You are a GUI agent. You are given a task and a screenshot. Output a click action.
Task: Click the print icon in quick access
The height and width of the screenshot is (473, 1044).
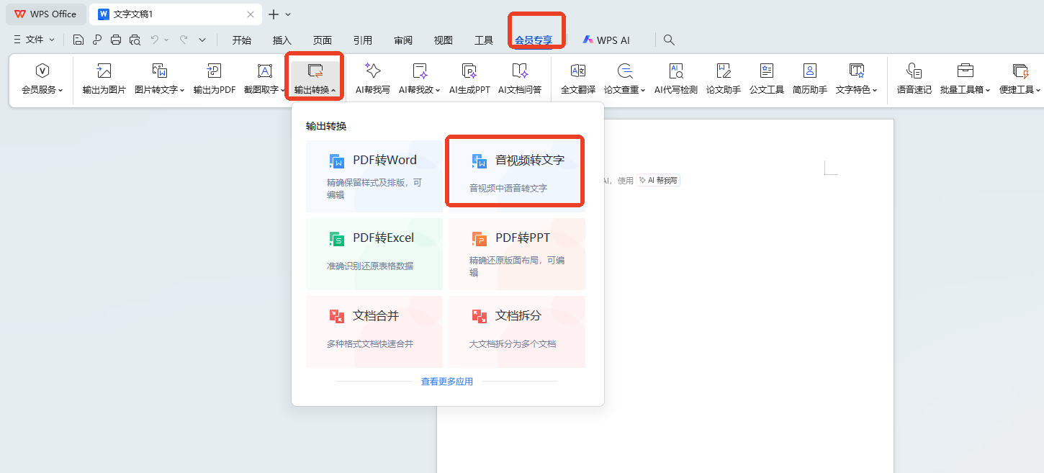click(x=115, y=40)
